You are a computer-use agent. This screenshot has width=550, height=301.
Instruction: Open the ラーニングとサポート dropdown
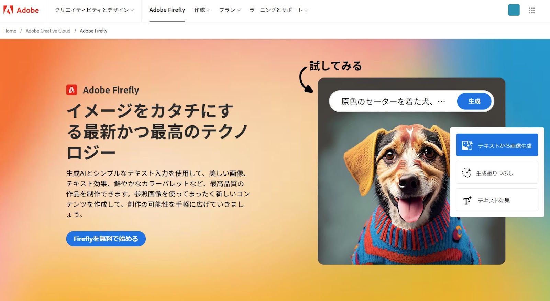point(279,10)
